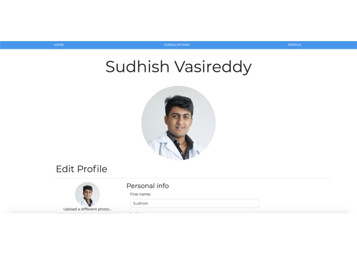This screenshot has width=357, height=254.
Task: Go to the CONSULTATIONS page
Action: click(177, 45)
